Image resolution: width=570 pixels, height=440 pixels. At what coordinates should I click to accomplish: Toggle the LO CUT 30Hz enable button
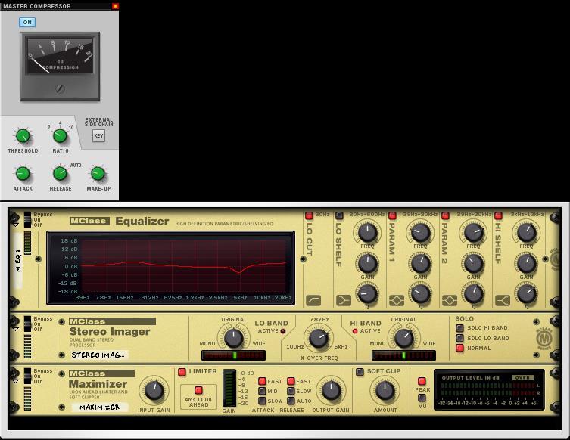(x=309, y=215)
